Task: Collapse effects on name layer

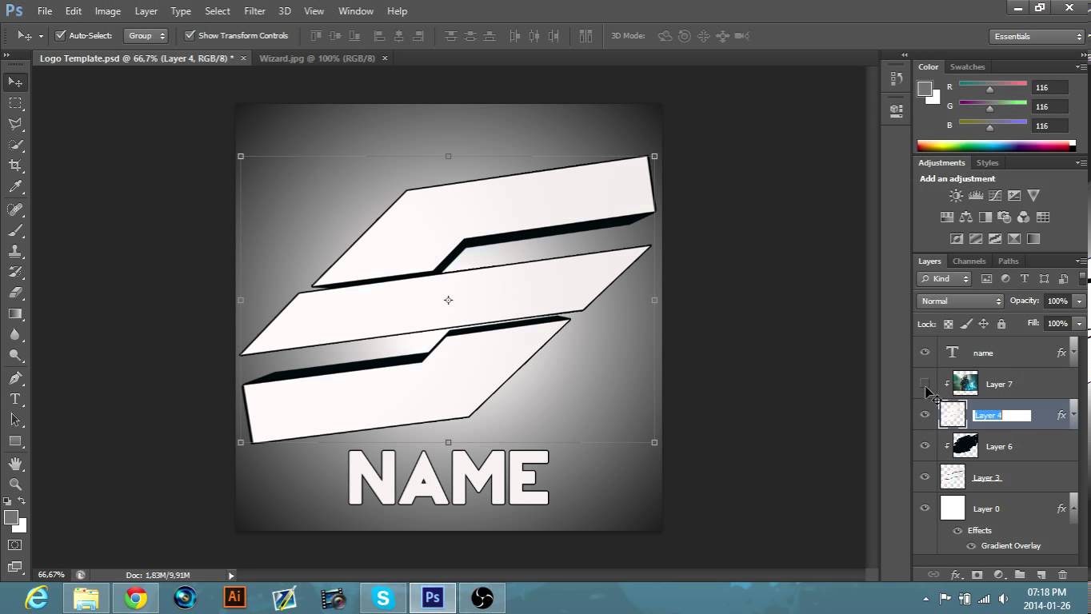Action: point(1073,353)
